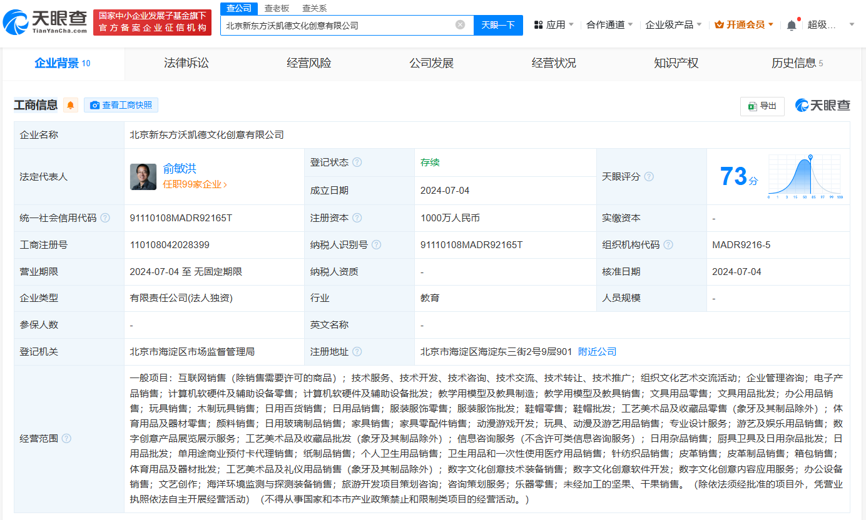Click the TianYanCha logo at top left
This screenshot has width=866, height=520.
coord(45,22)
